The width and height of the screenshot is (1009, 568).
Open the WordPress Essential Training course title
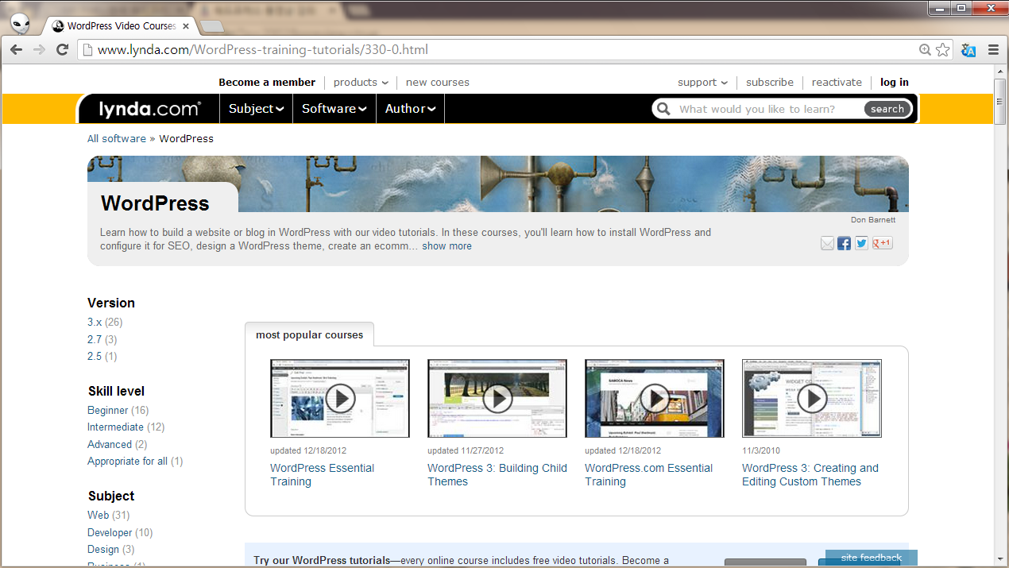point(323,475)
